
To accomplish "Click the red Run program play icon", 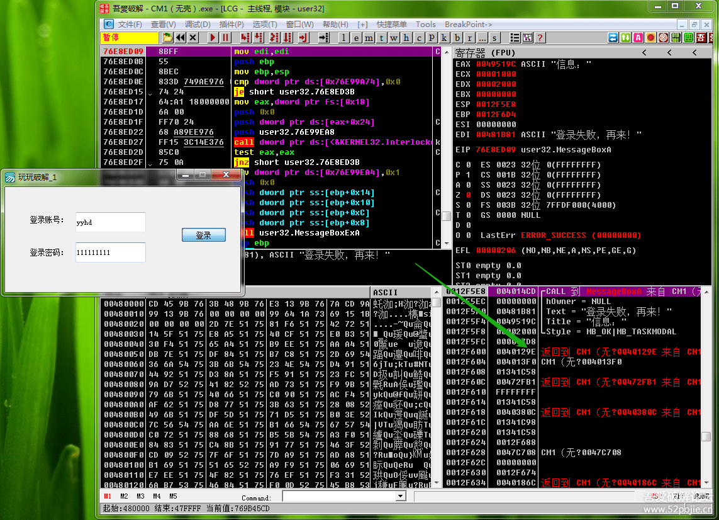I will (x=213, y=38).
